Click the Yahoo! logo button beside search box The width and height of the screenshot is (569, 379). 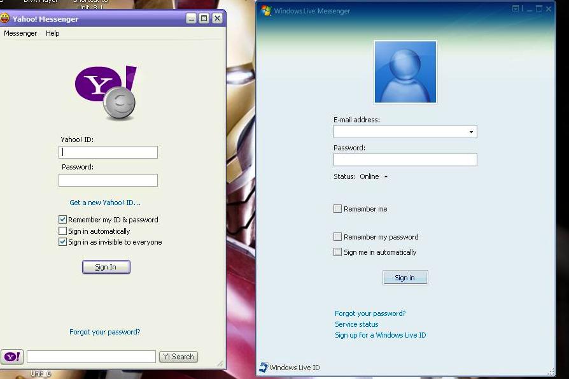pos(12,357)
